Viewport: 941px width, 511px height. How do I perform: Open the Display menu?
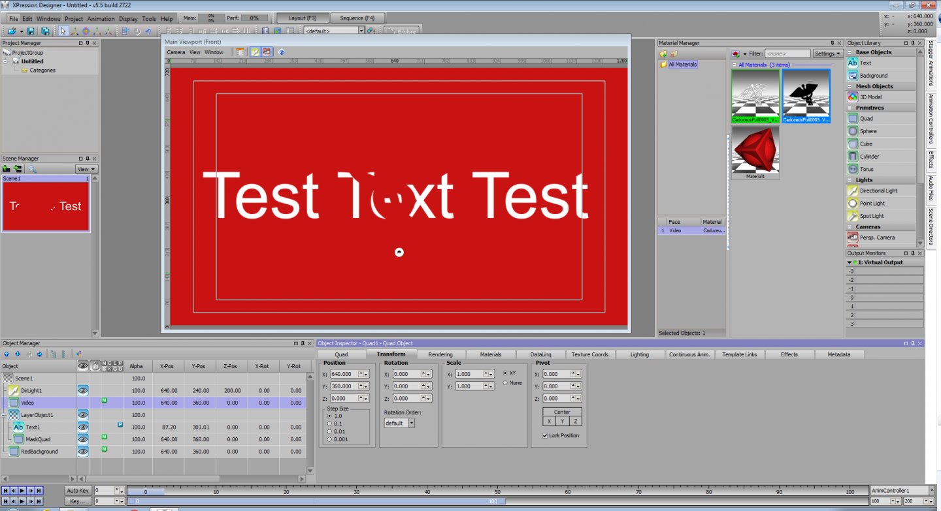click(x=128, y=19)
